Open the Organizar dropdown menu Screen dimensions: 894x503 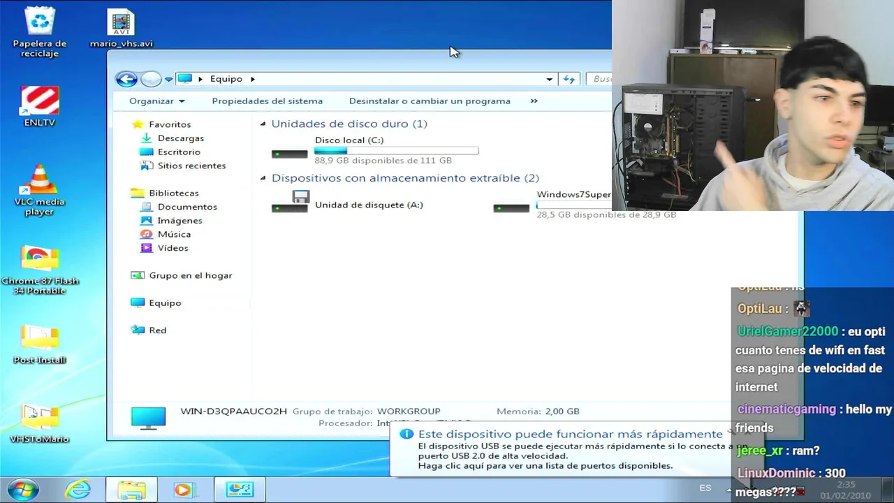click(157, 101)
